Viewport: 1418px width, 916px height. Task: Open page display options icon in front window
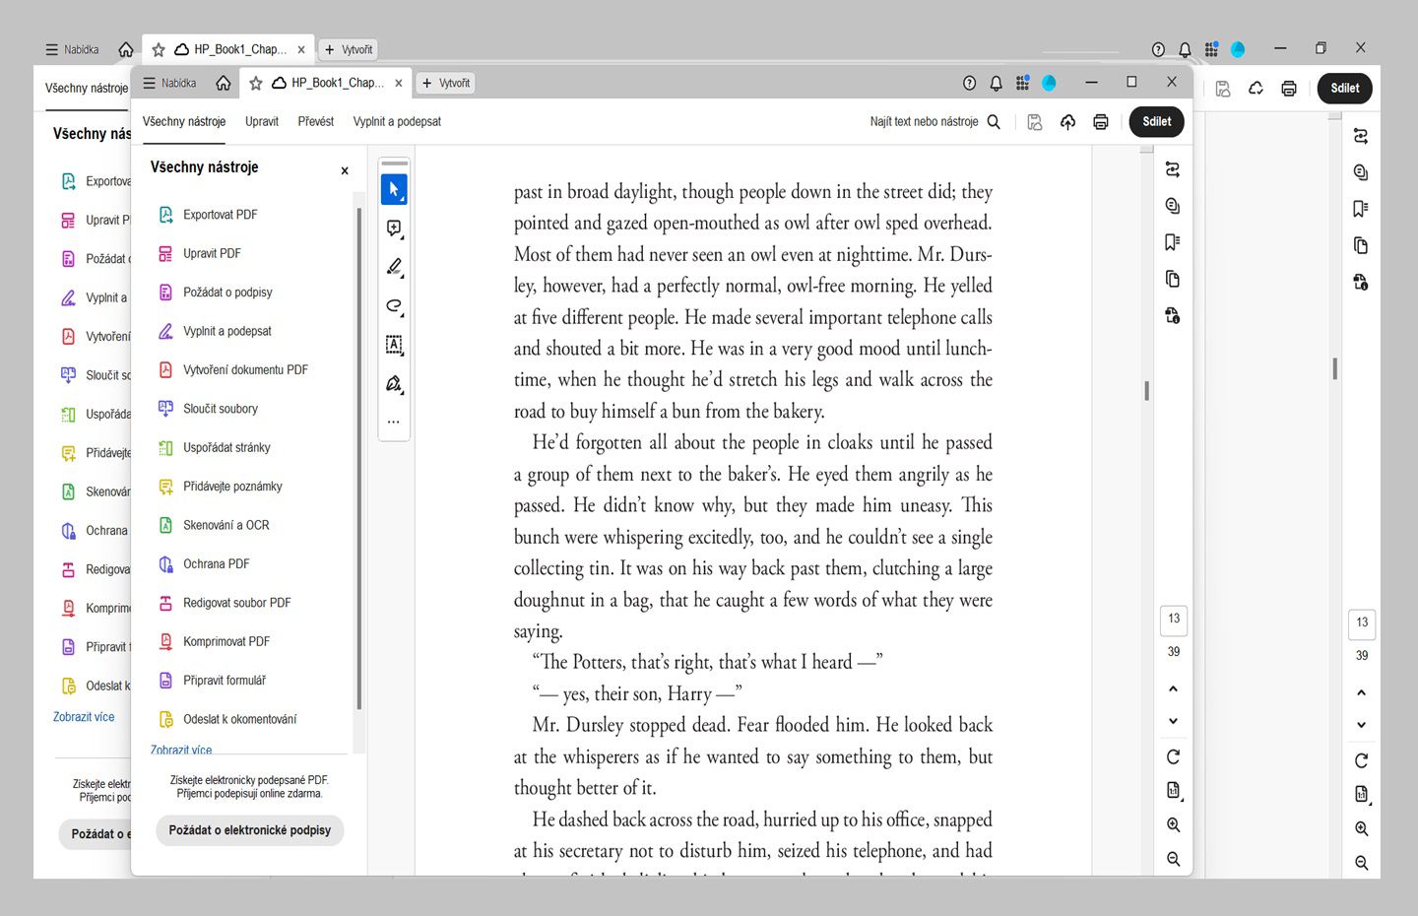[x=1173, y=791]
